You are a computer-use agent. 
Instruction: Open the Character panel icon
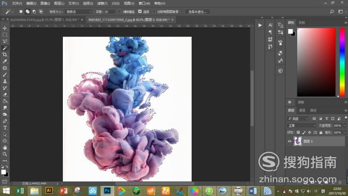tap(270, 25)
